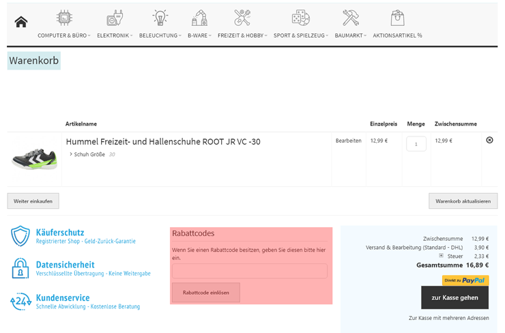This screenshot has width=505, height=333.
Task: Focus the Menge quantity field
Action: pos(416,144)
